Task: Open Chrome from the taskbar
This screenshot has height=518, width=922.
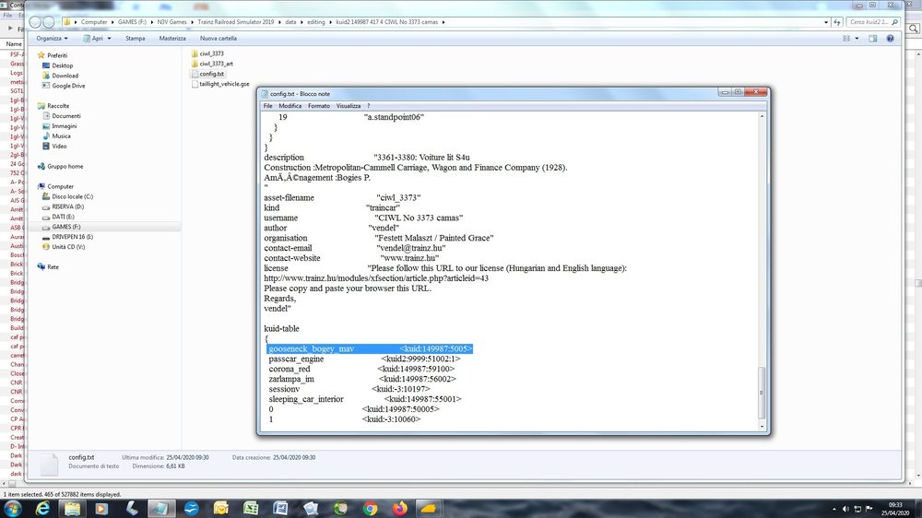Action: coord(370,509)
